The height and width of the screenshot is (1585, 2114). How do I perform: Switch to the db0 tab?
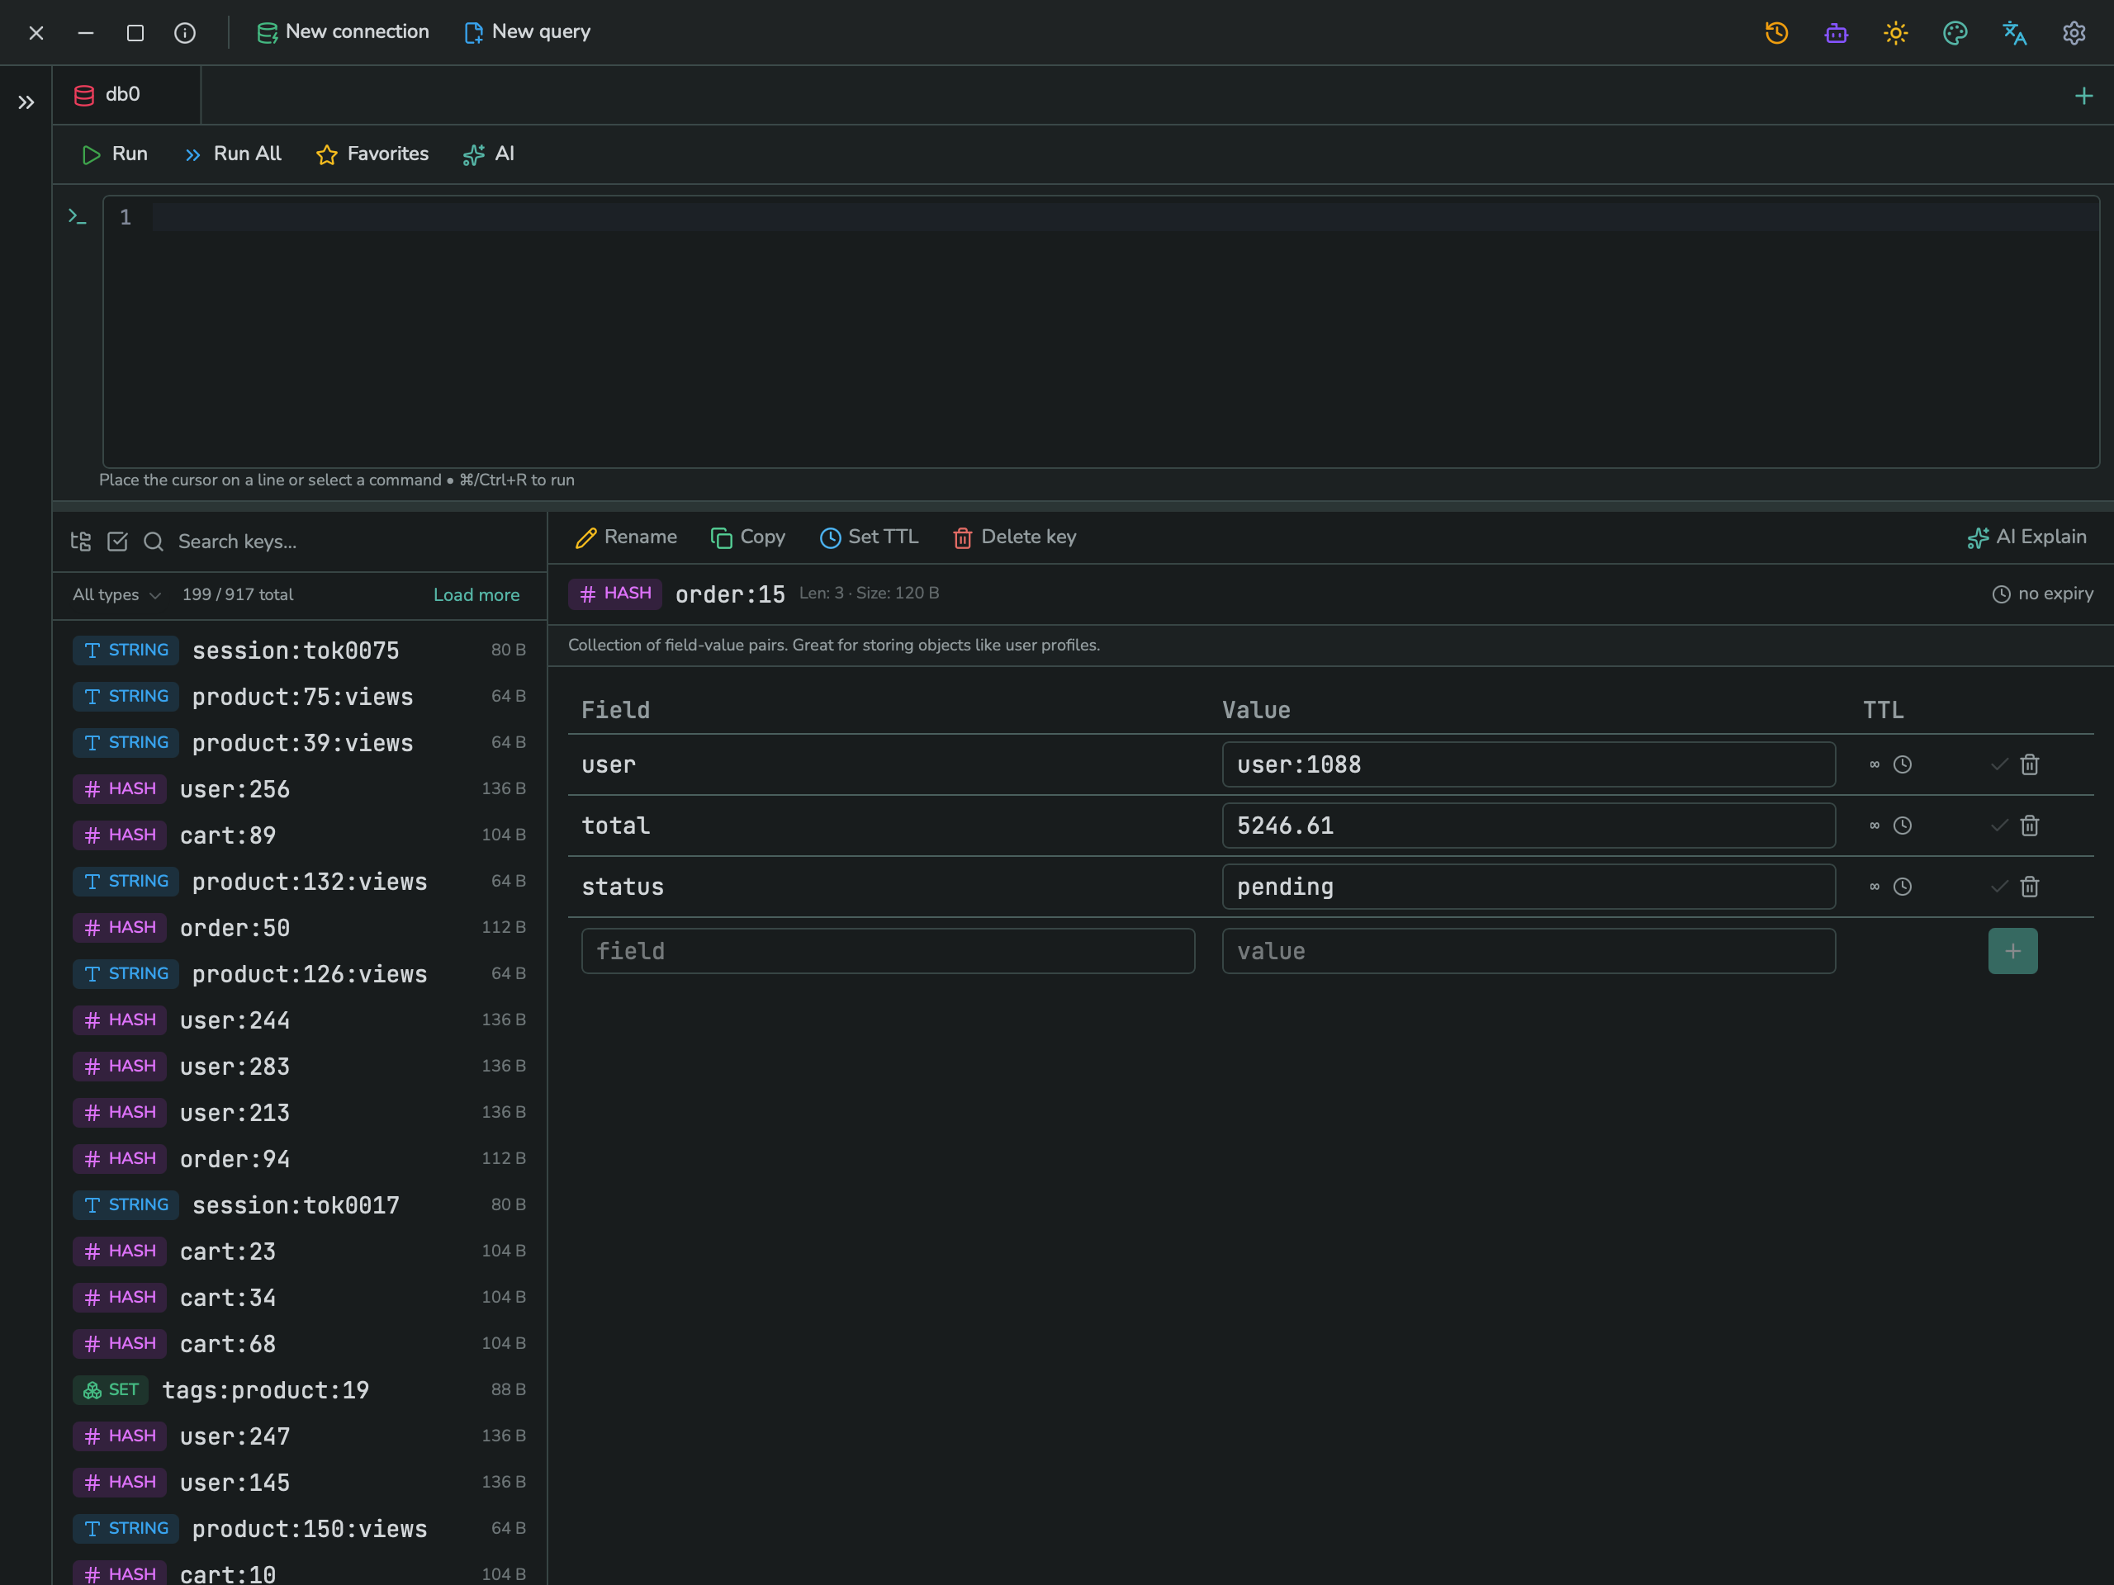point(126,95)
